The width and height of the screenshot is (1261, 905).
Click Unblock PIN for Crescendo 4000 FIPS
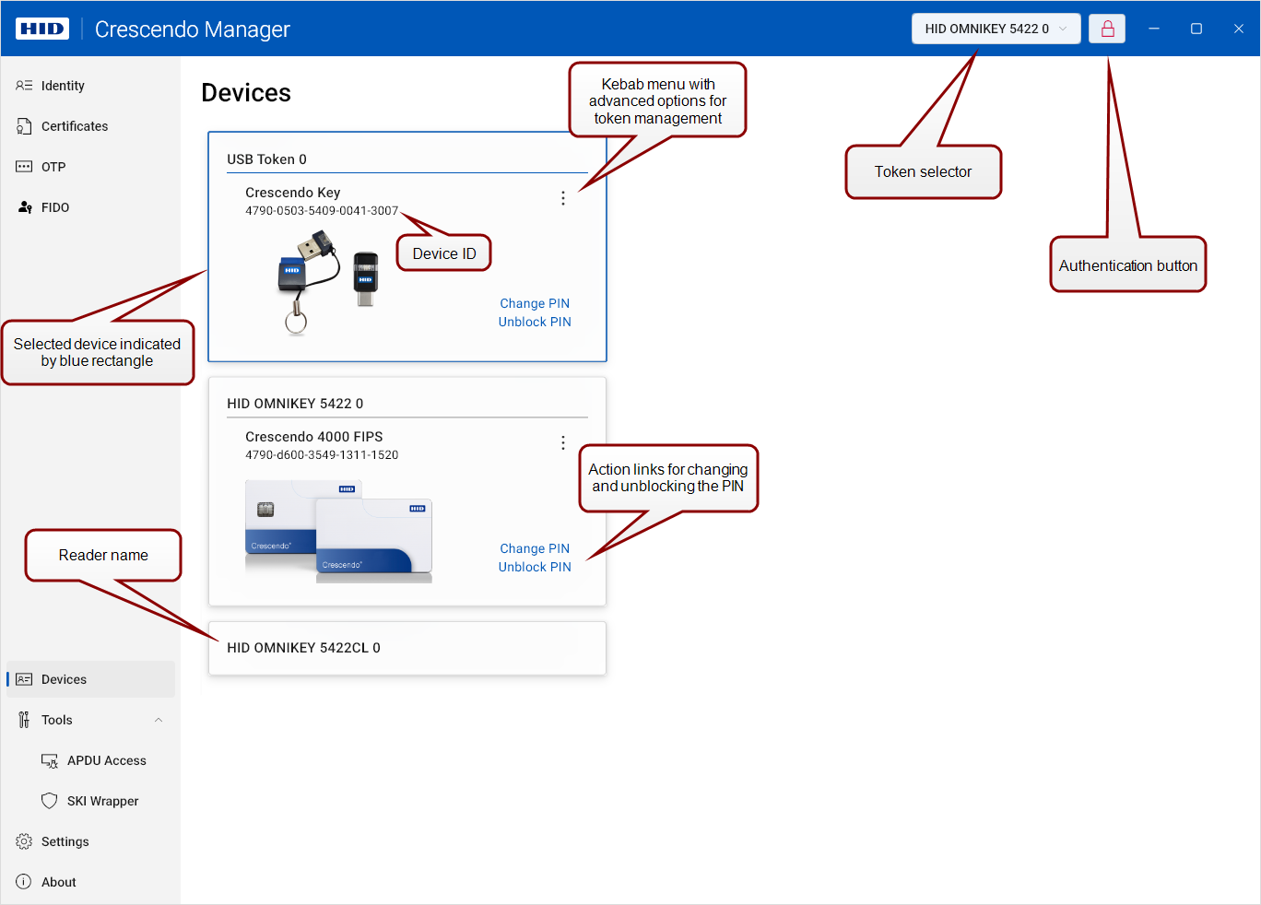pyautogui.click(x=535, y=567)
